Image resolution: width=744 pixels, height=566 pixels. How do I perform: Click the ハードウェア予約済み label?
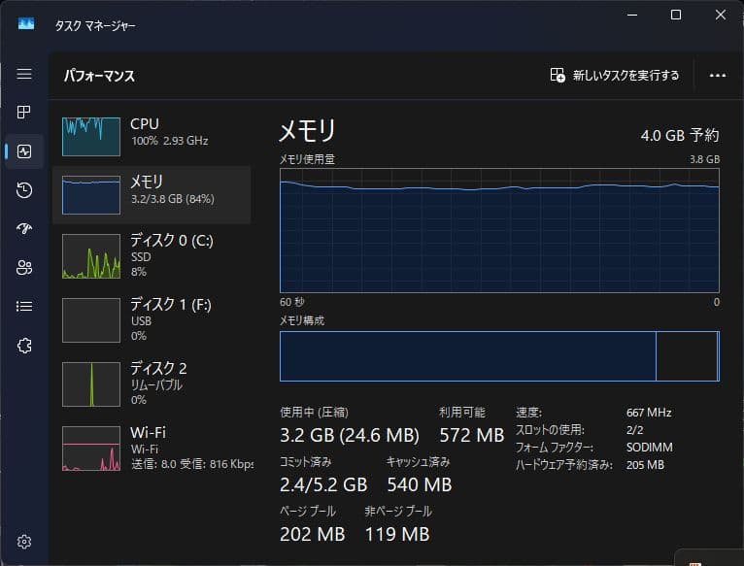coord(564,465)
